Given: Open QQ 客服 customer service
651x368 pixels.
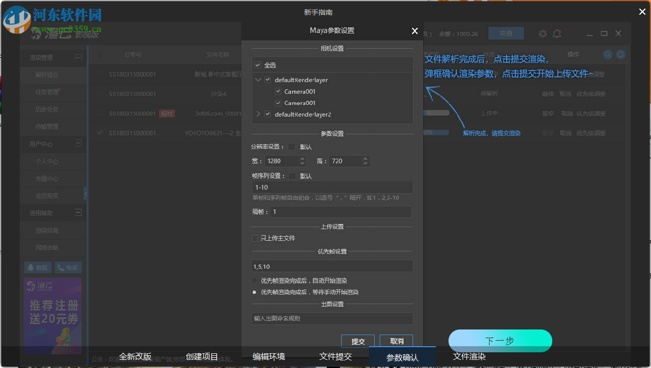Looking at the screenshot, I should click(37, 267).
